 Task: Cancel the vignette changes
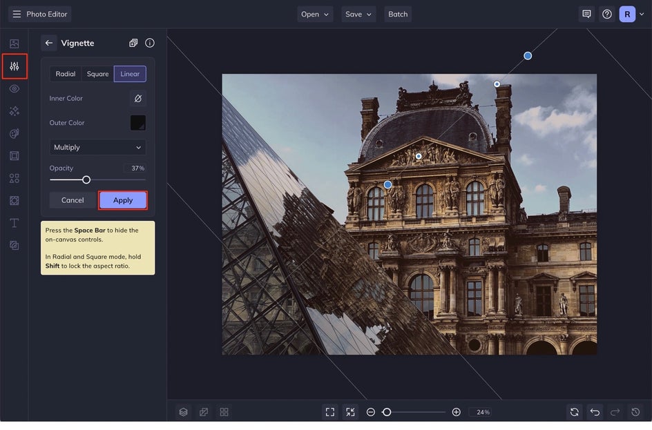pos(73,200)
